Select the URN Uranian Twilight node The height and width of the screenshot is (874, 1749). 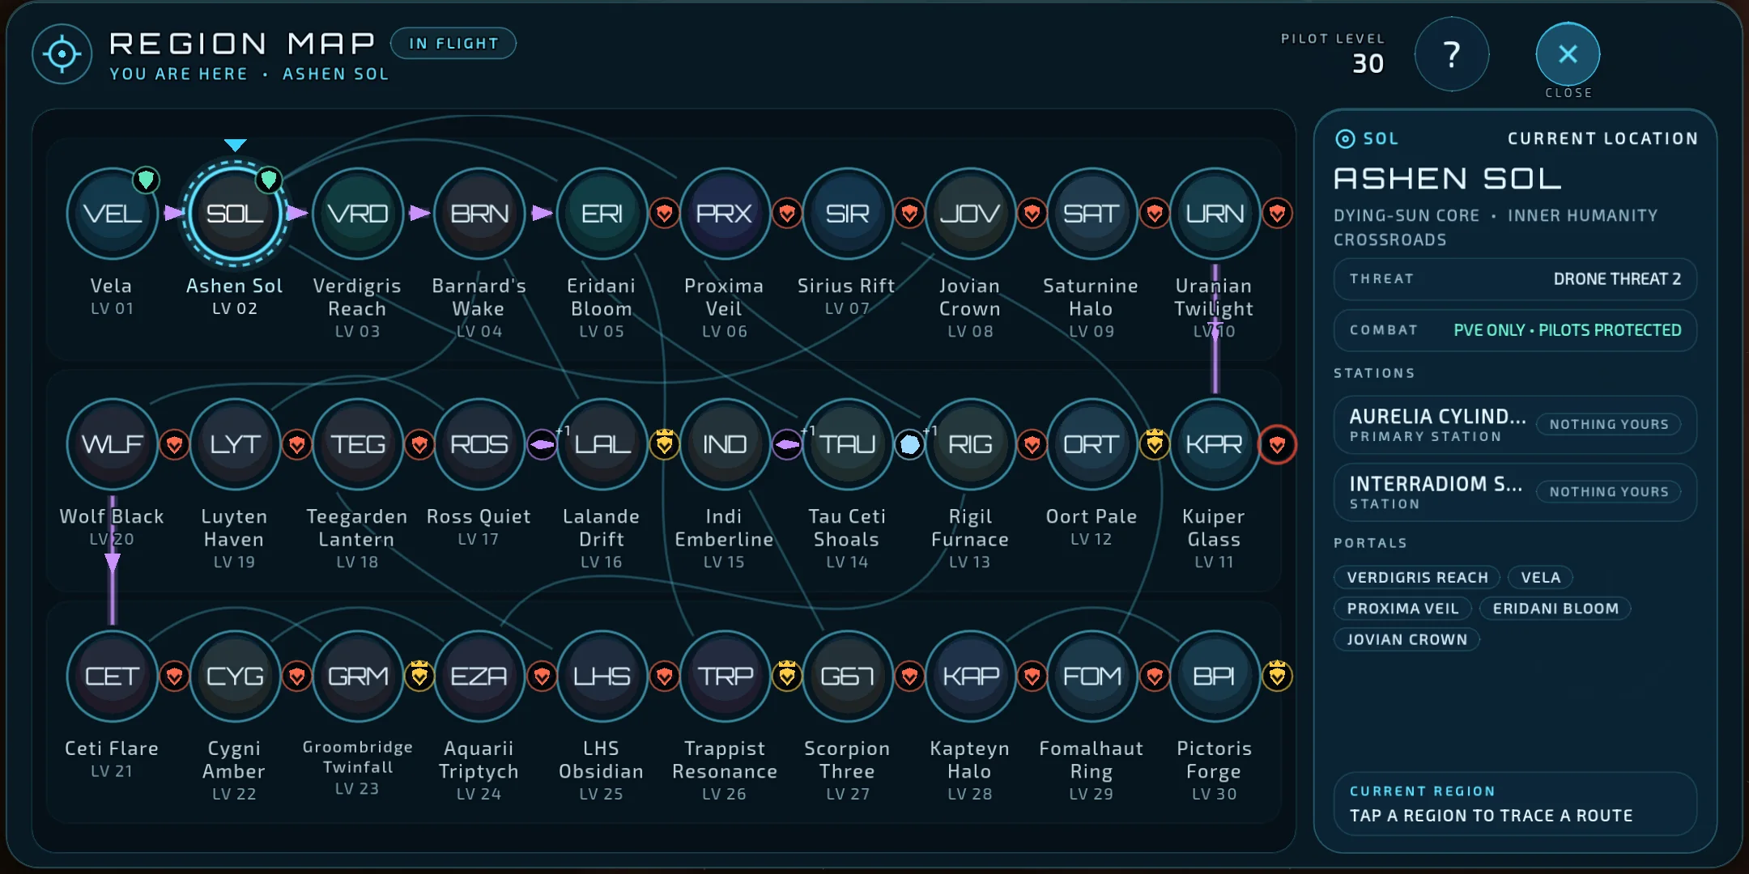[1215, 214]
